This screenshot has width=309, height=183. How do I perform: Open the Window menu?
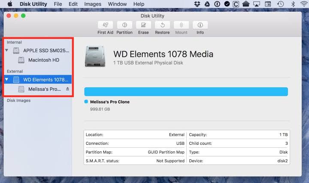pyautogui.click(x=117, y=4)
